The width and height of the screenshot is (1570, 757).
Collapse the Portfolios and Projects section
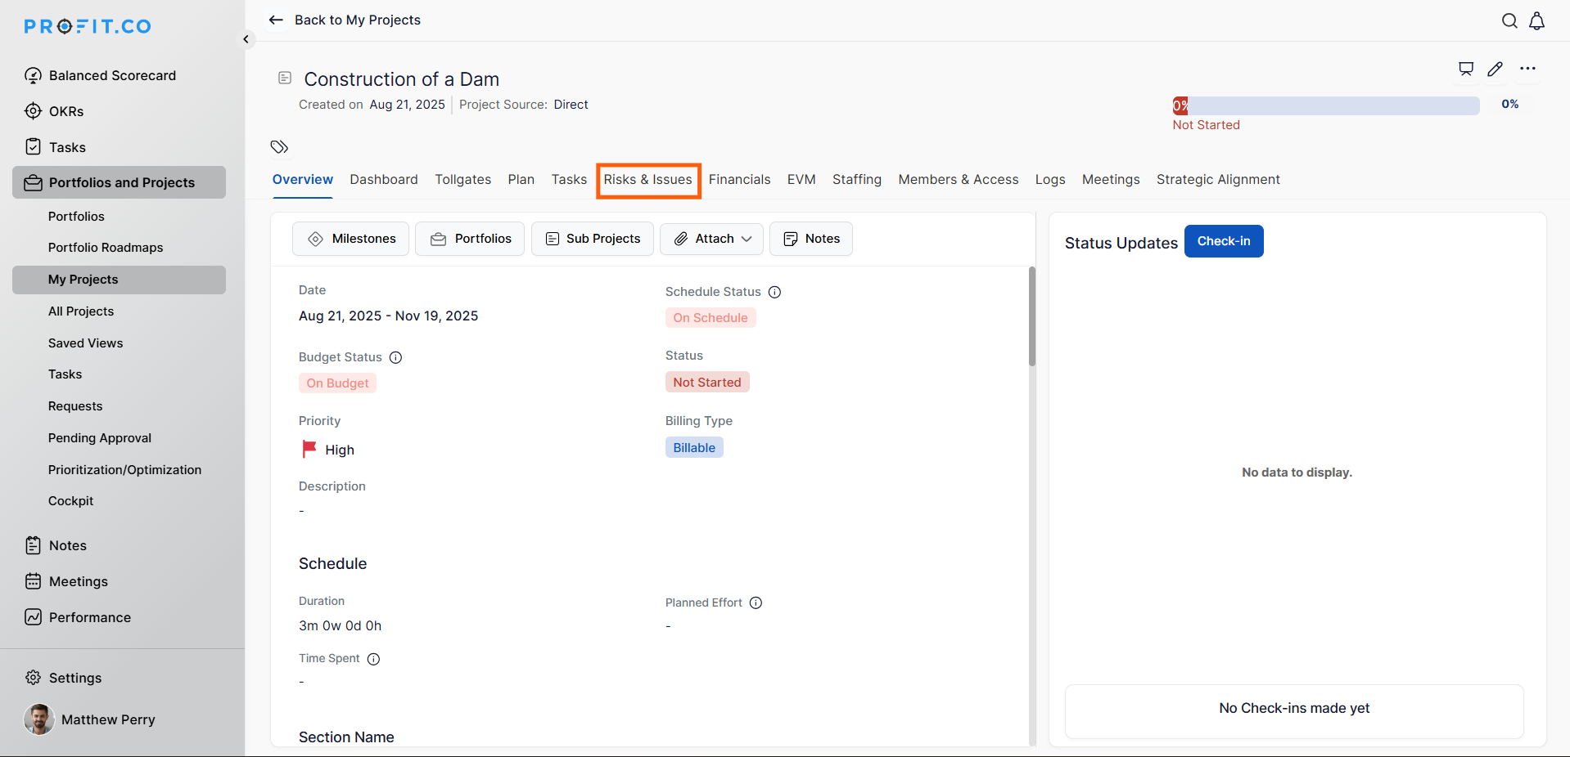[x=120, y=182]
